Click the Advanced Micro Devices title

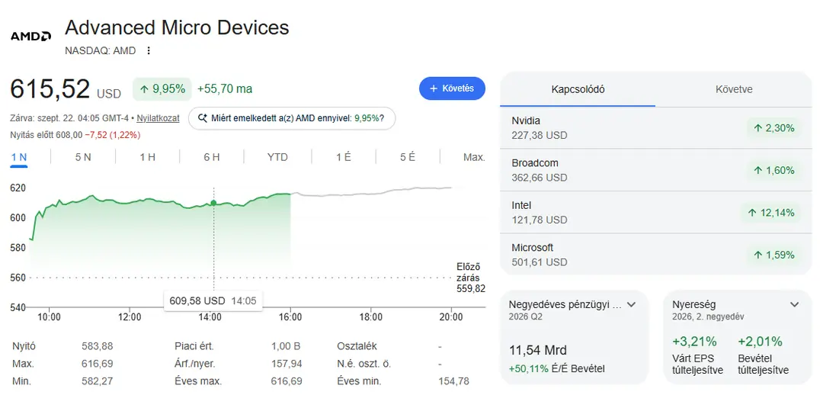pos(177,27)
